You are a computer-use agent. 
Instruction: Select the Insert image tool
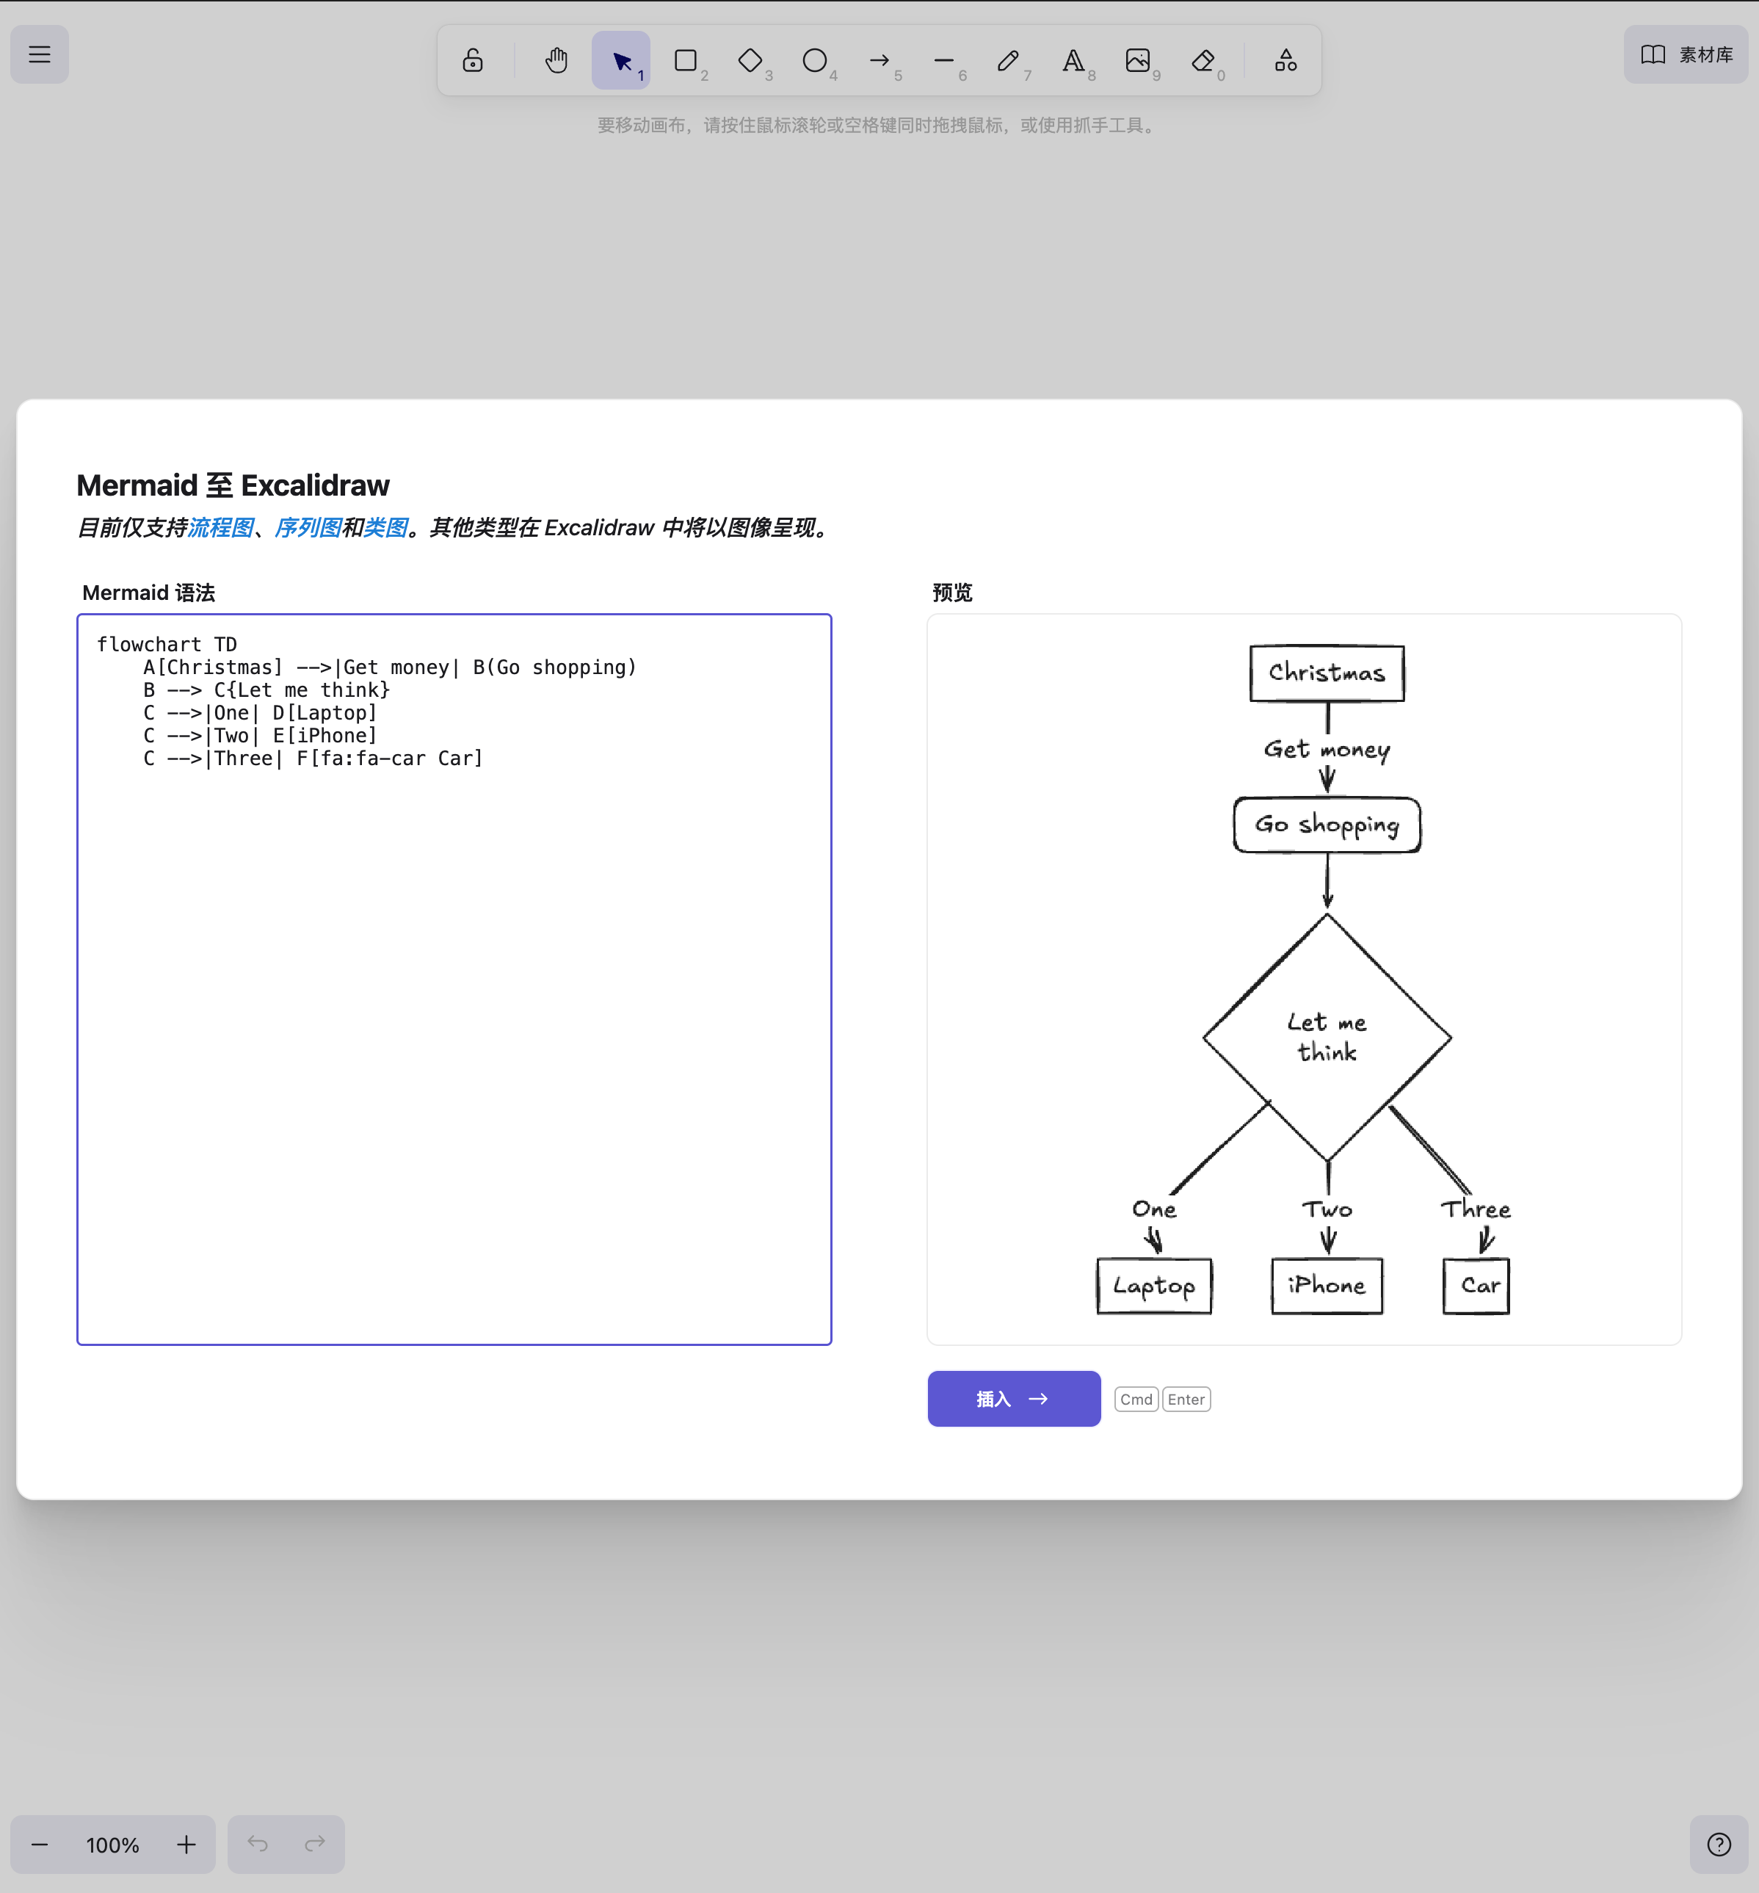(1137, 61)
